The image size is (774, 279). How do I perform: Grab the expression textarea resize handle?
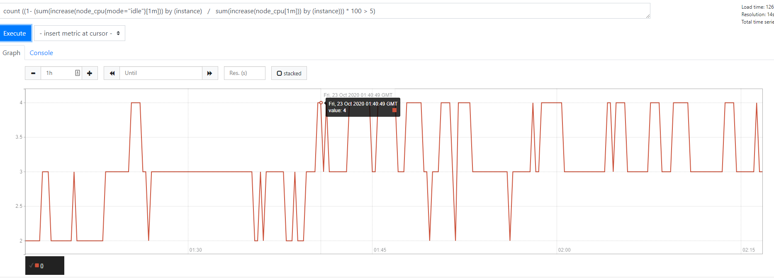647,16
